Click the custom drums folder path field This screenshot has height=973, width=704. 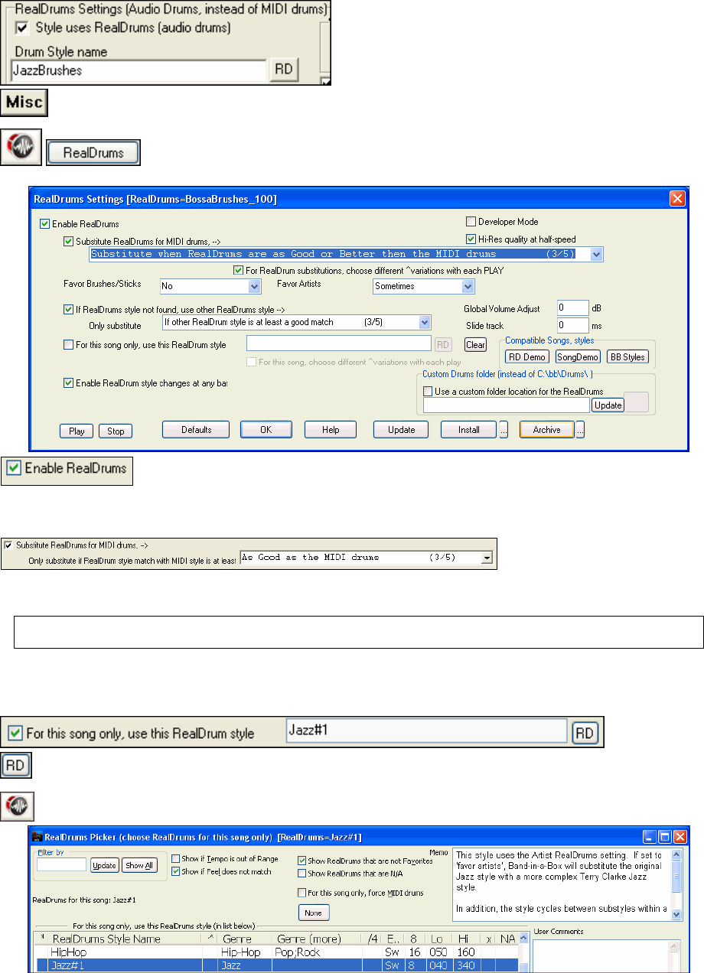click(x=506, y=405)
